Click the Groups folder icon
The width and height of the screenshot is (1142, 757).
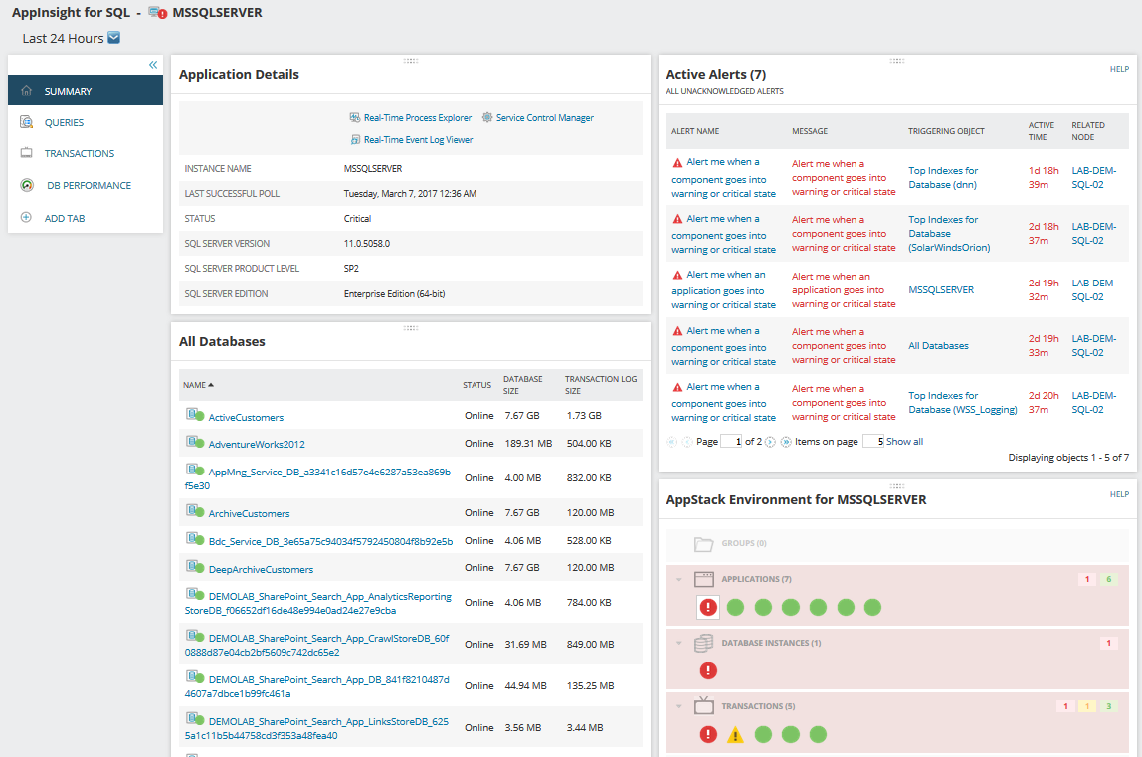[x=703, y=543]
